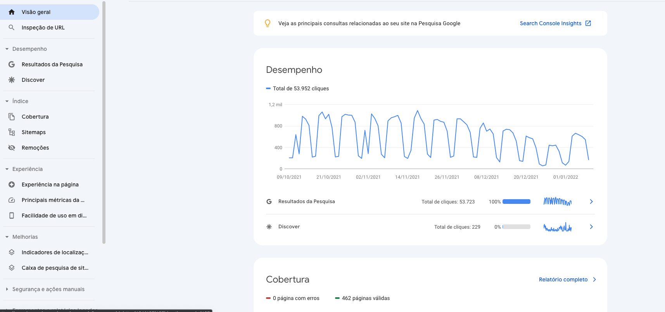Open Remoções in the sidebar
665x312 pixels.
click(50, 148)
